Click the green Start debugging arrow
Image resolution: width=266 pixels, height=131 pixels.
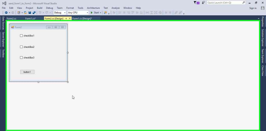pyautogui.click(x=92, y=12)
